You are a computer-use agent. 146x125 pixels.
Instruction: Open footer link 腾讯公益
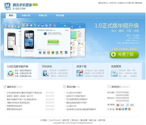(93, 120)
